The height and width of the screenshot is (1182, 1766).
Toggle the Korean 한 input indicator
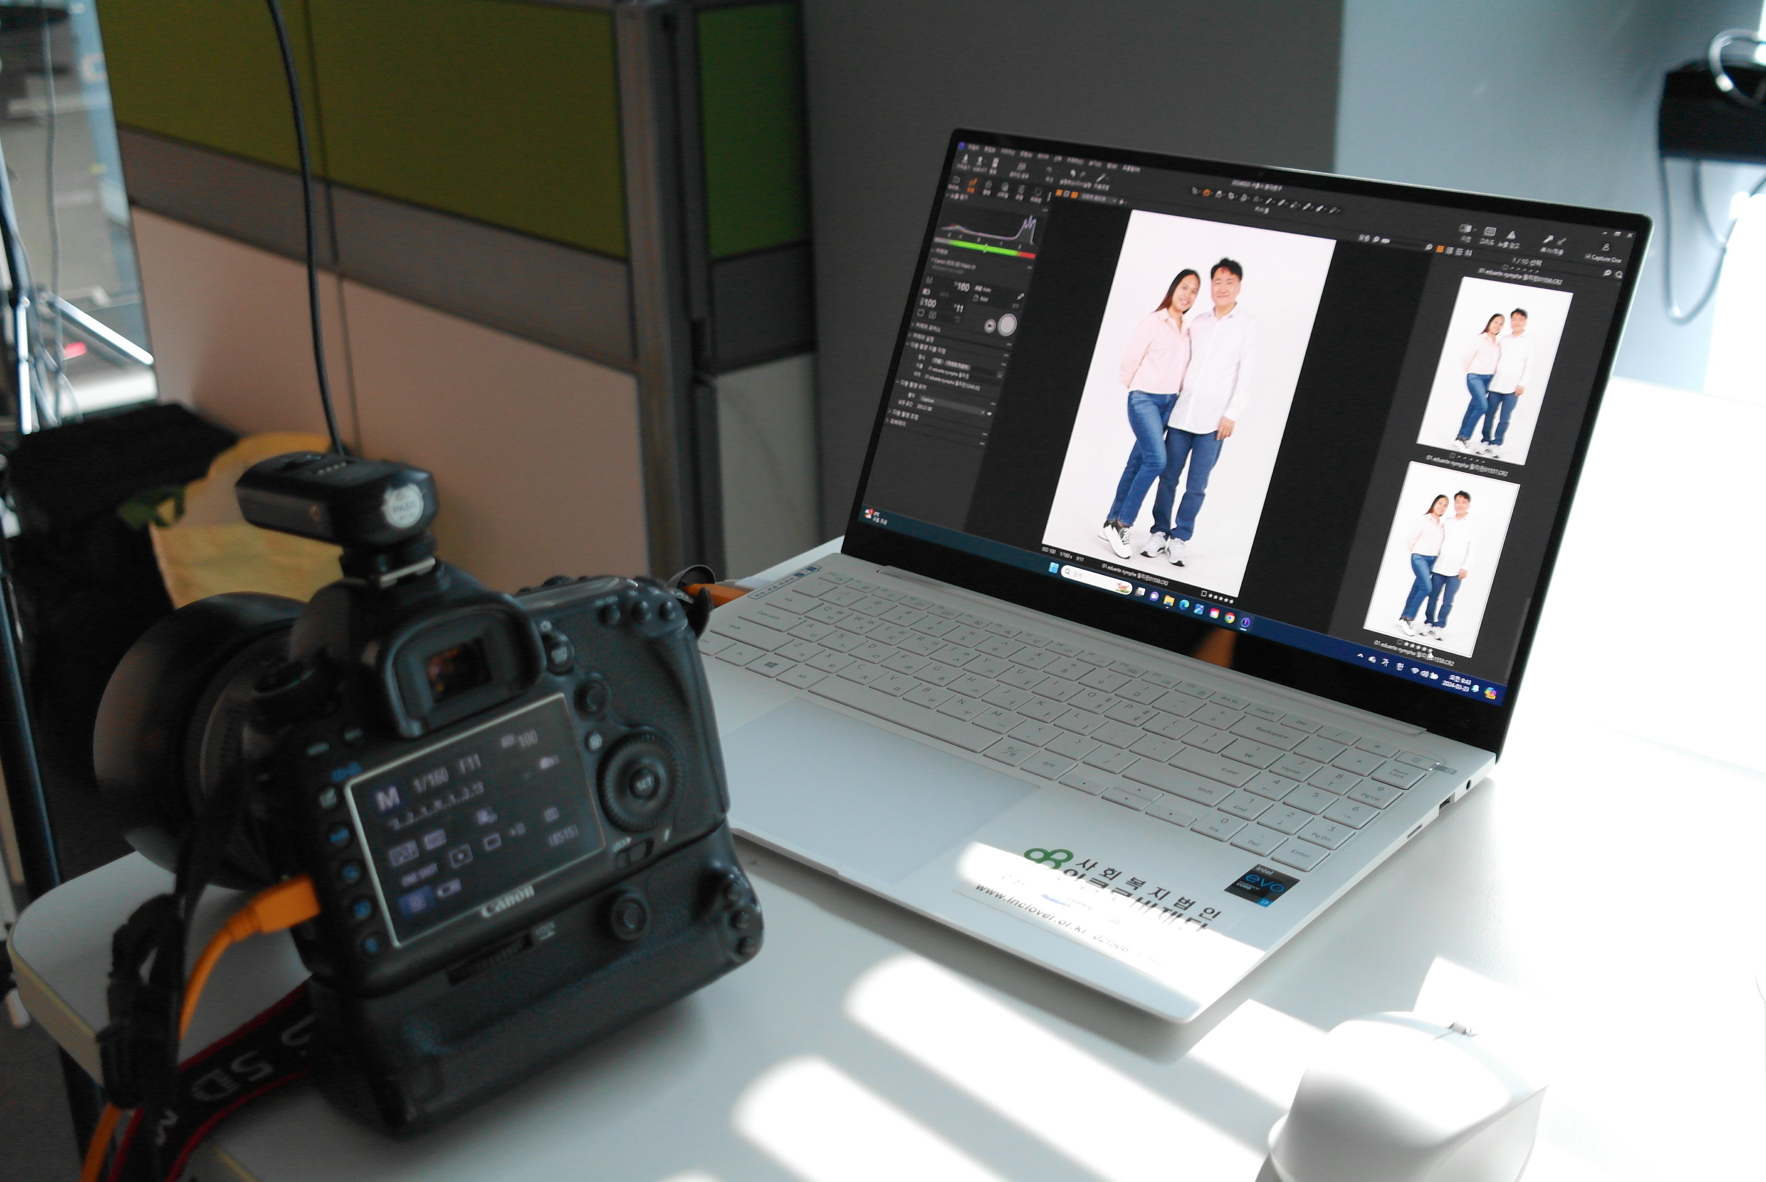click(x=1400, y=667)
